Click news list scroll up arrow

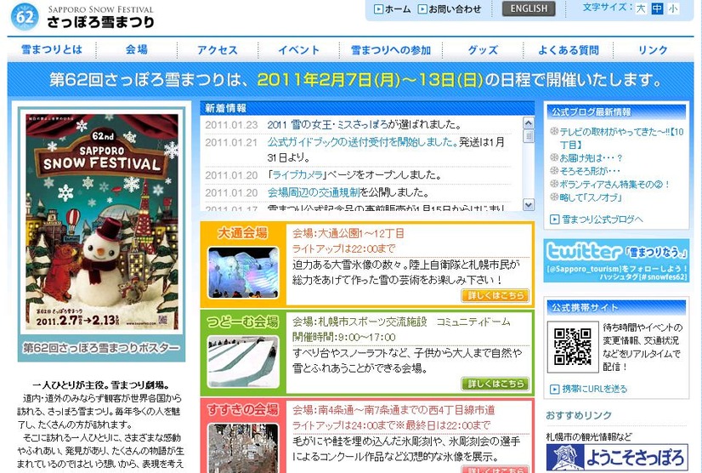coord(529,123)
